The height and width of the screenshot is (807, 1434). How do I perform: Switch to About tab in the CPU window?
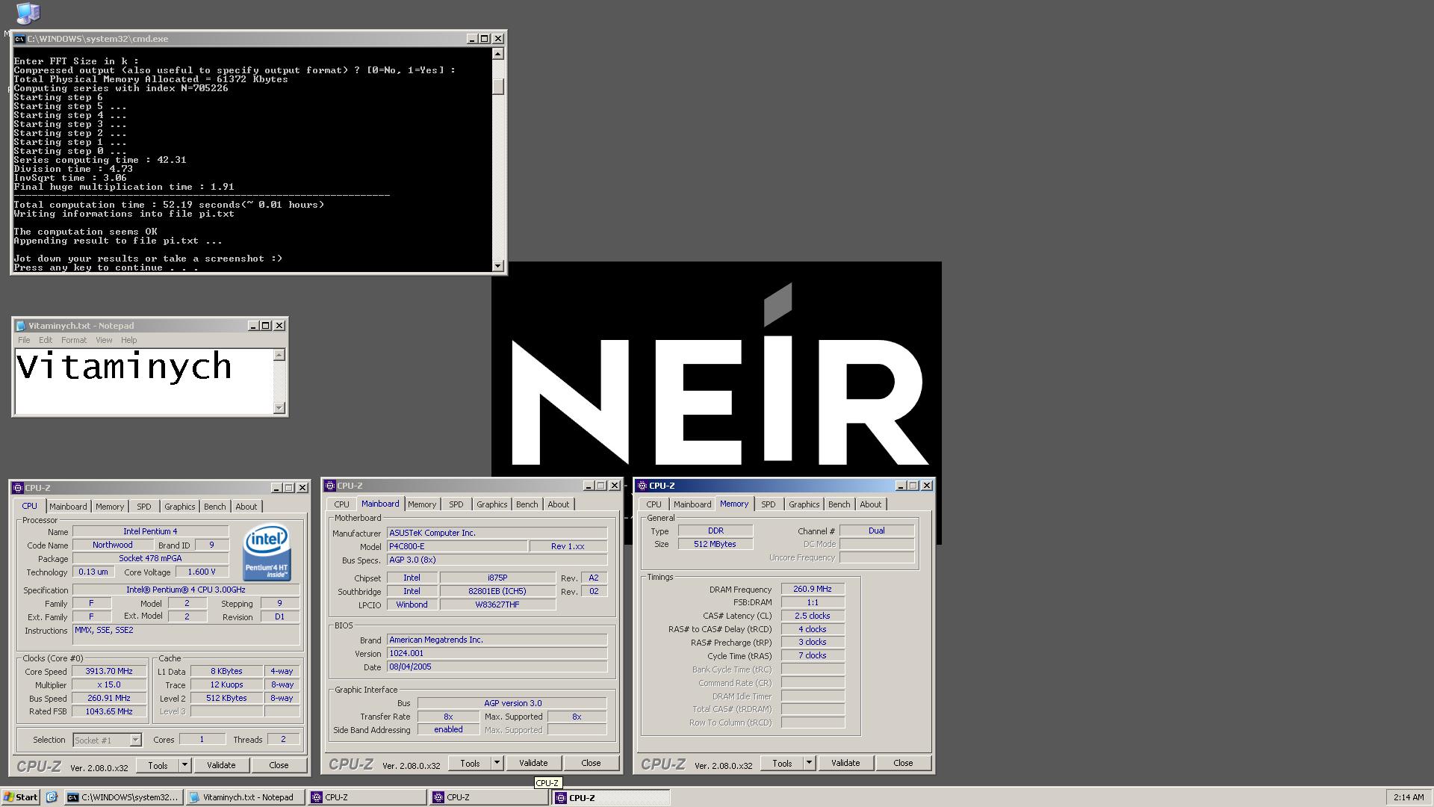[246, 507]
